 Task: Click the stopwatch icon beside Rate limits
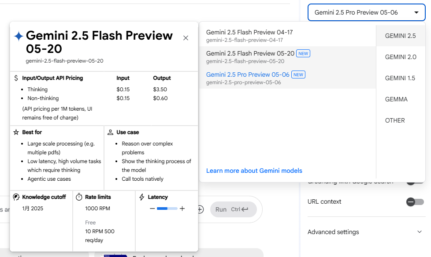[79, 197]
